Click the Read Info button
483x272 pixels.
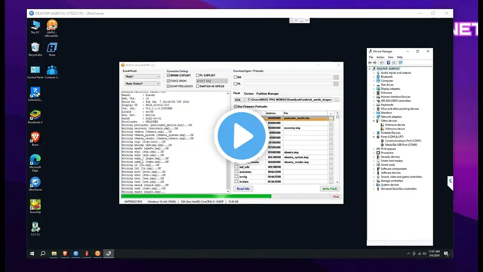click(243, 189)
